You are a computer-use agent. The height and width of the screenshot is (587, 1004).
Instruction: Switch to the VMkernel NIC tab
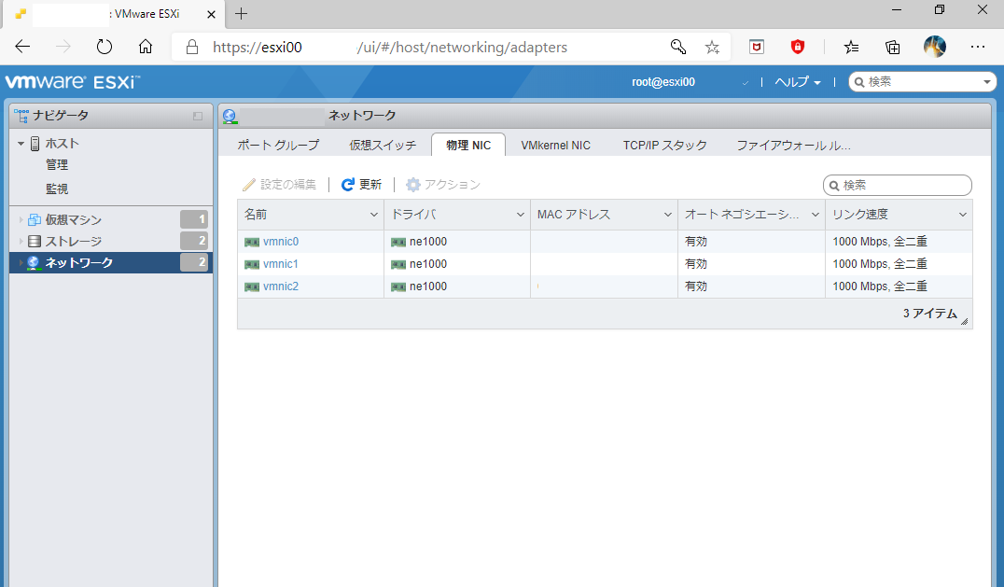pyautogui.click(x=555, y=145)
